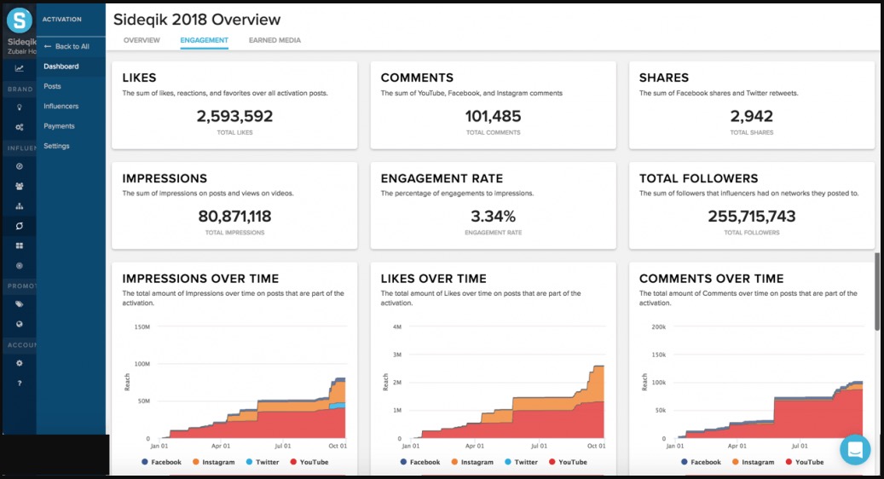Screen dimensions: 884x479
Task: Toggle Instagram legend in Impressions Over Time
Action: point(214,462)
